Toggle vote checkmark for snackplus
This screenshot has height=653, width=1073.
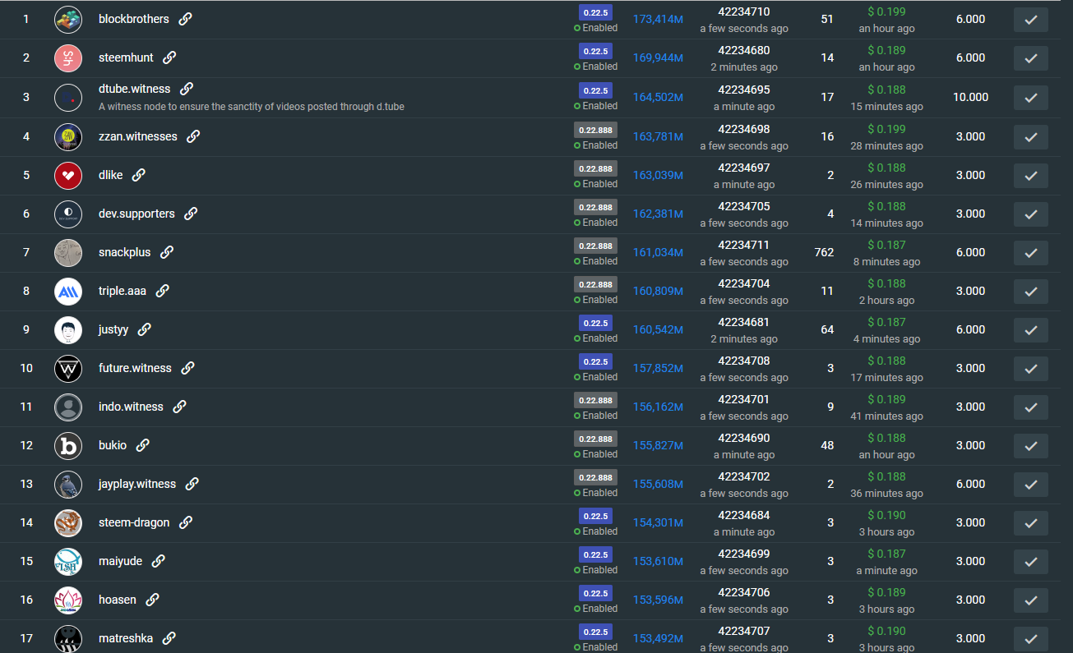(x=1031, y=253)
